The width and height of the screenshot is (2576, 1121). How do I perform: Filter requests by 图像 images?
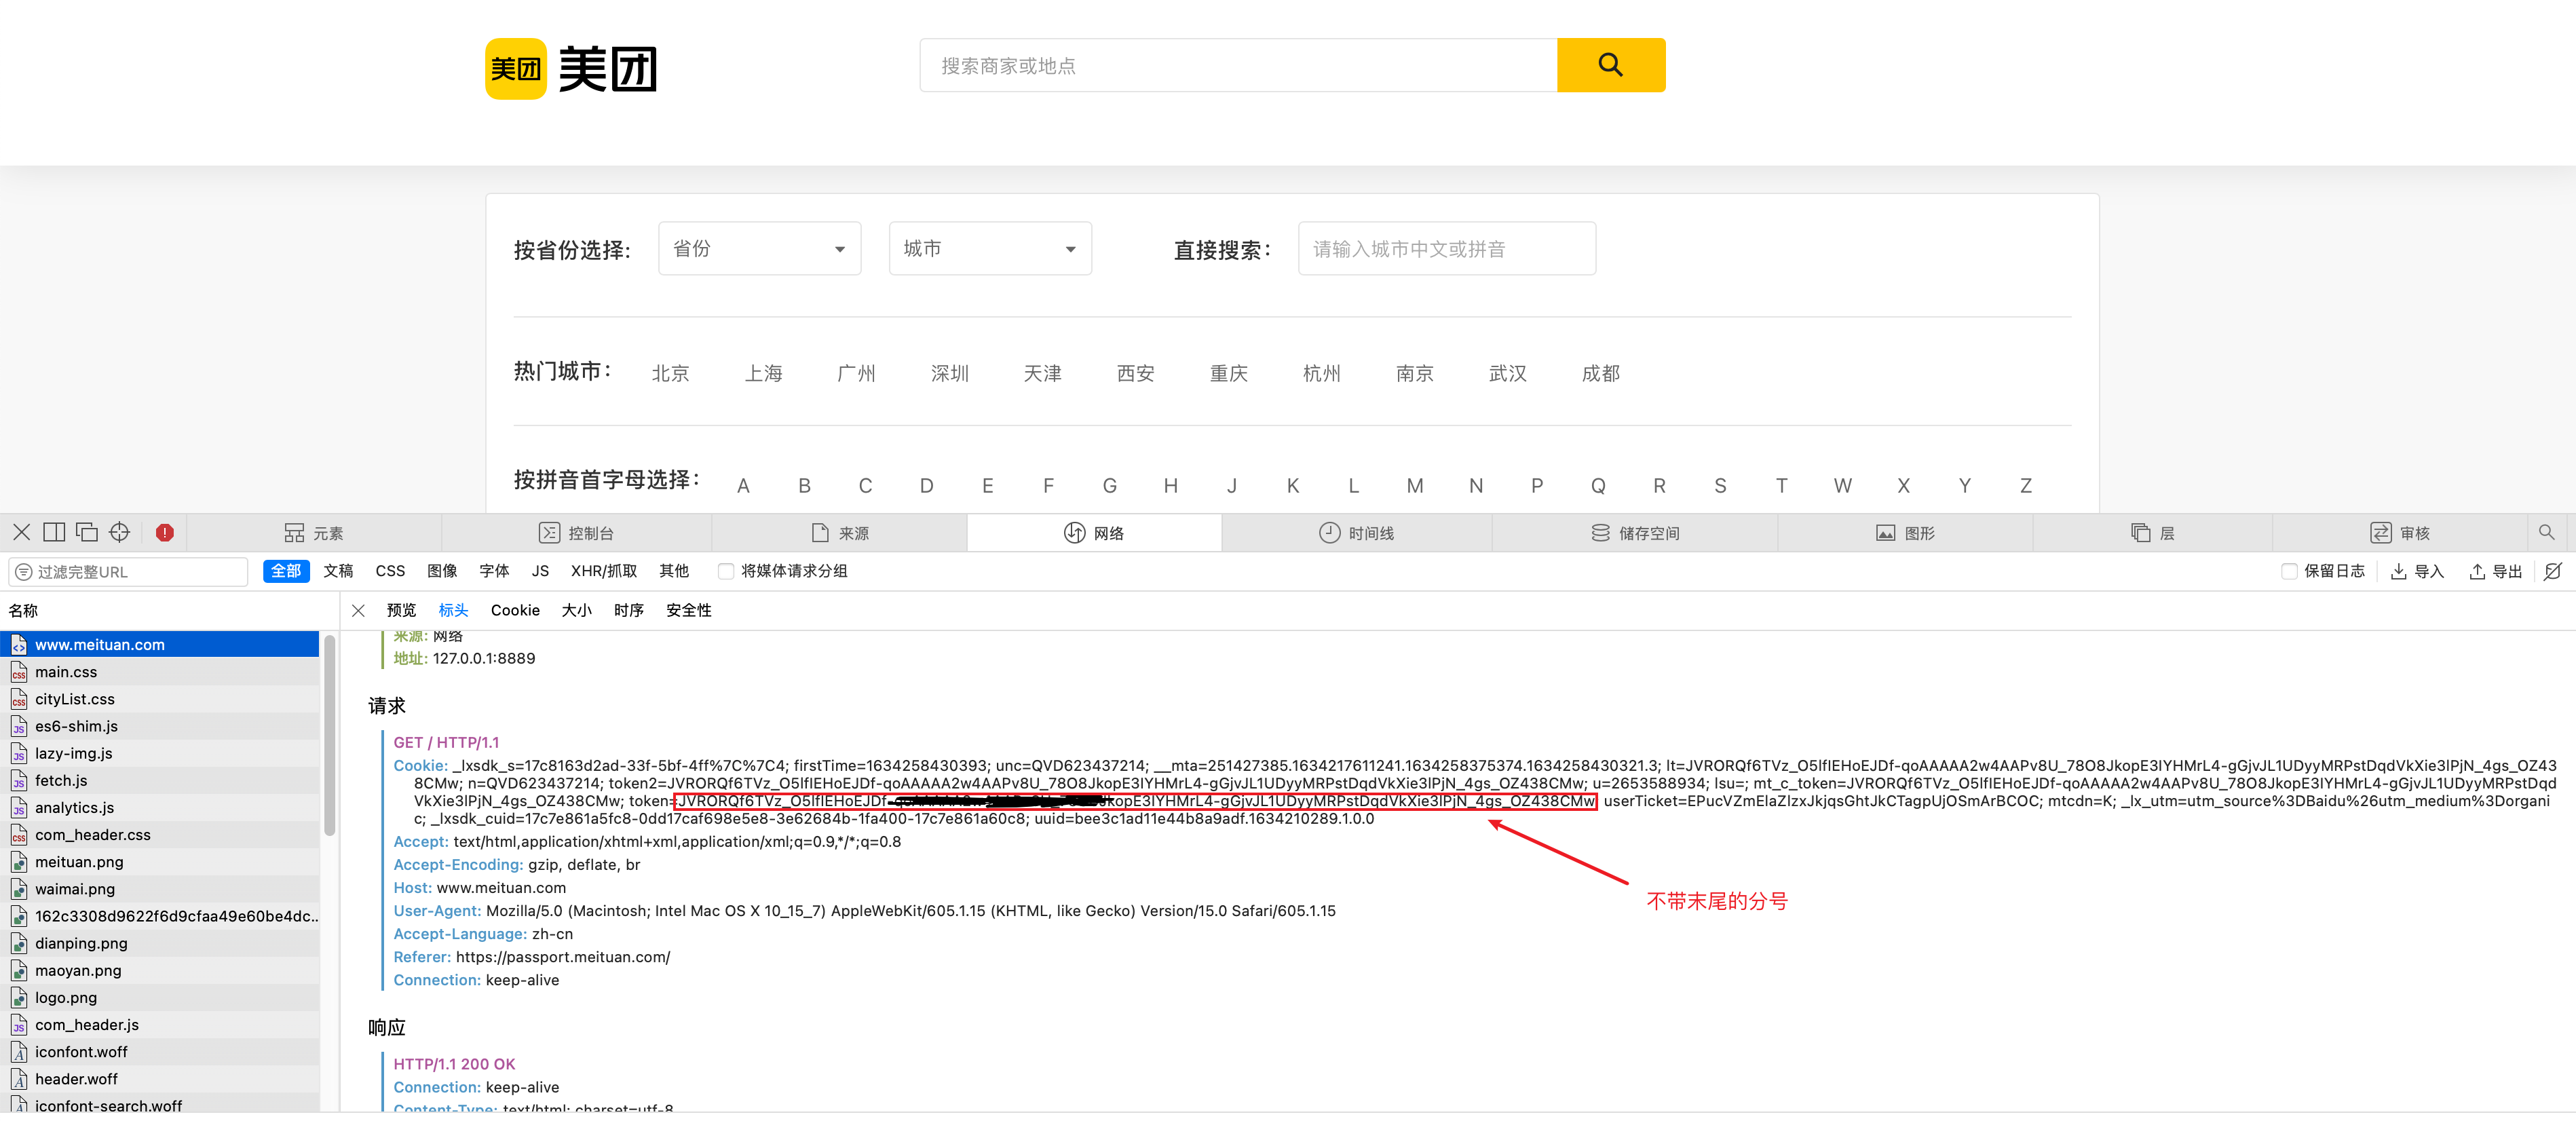[x=442, y=571]
